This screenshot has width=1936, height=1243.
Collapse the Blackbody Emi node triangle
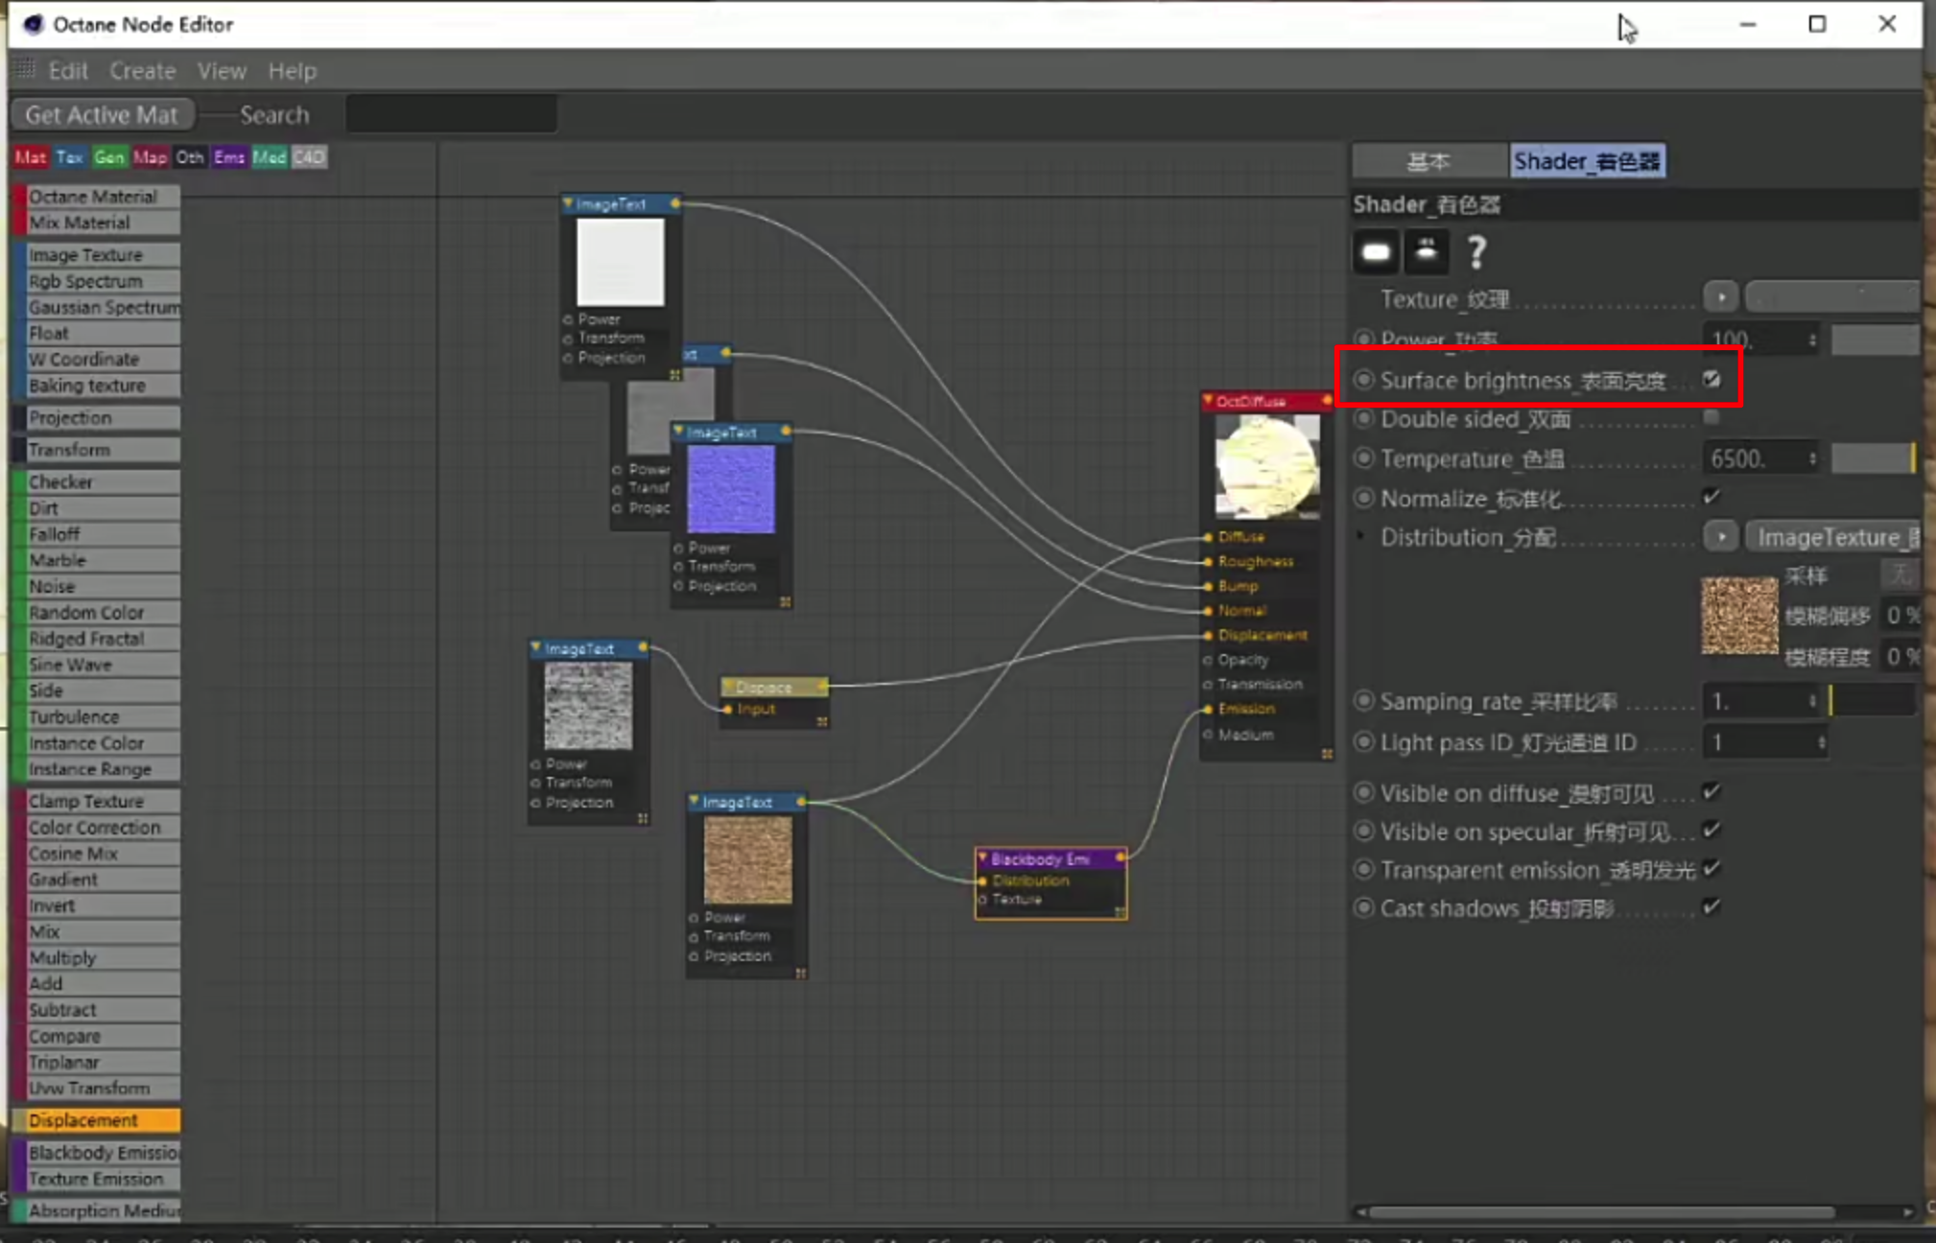[x=982, y=857]
